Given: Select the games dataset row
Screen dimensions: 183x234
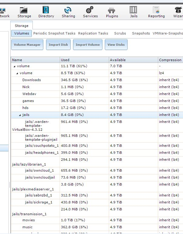Looking at the screenshot, I should tap(97, 101).
